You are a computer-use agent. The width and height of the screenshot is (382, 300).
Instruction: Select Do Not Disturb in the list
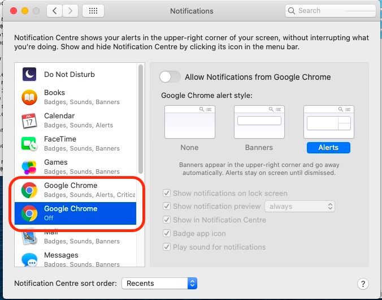pos(70,75)
